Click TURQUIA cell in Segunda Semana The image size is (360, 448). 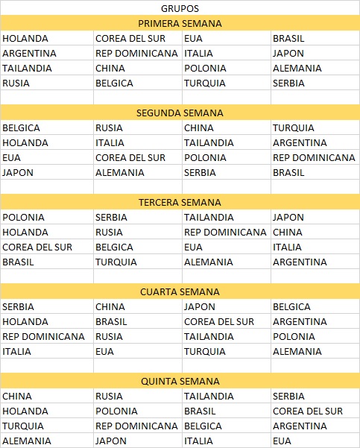[x=315, y=127]
